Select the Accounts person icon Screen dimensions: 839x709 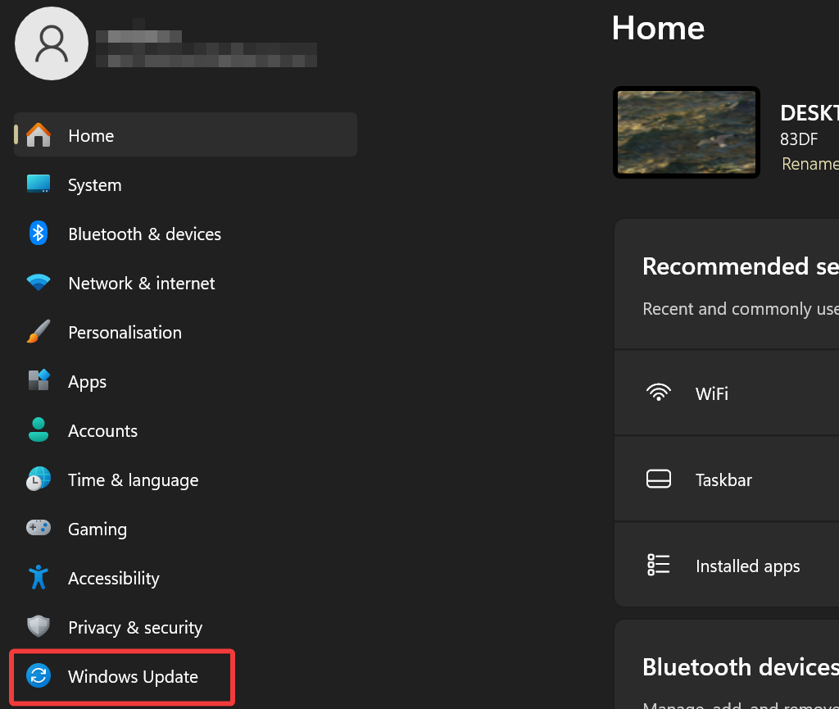pos(39,430)
